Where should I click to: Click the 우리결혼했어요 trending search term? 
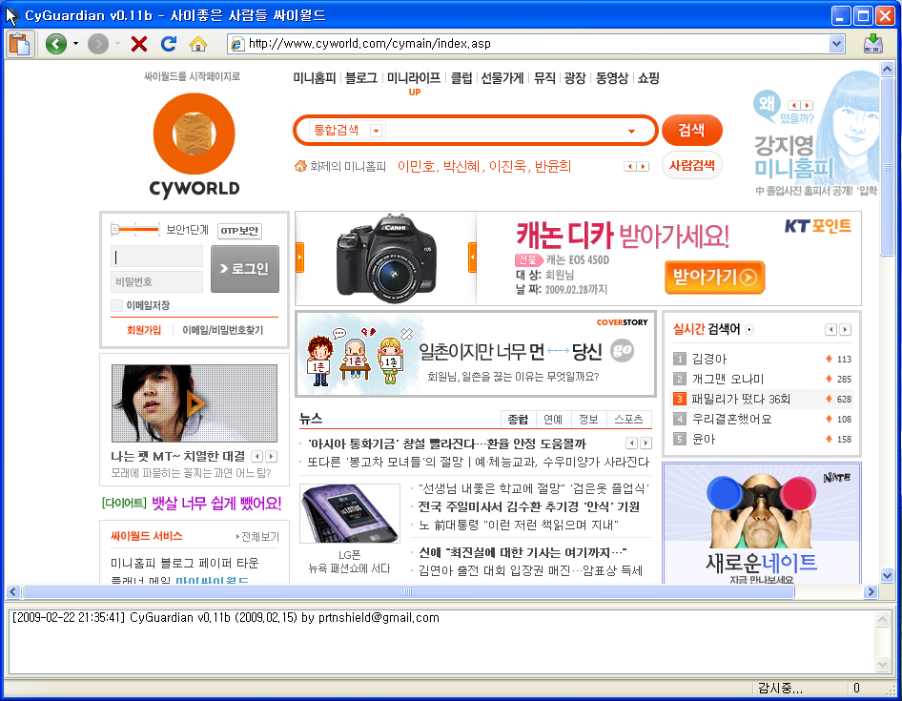click(x=731, y=420)
